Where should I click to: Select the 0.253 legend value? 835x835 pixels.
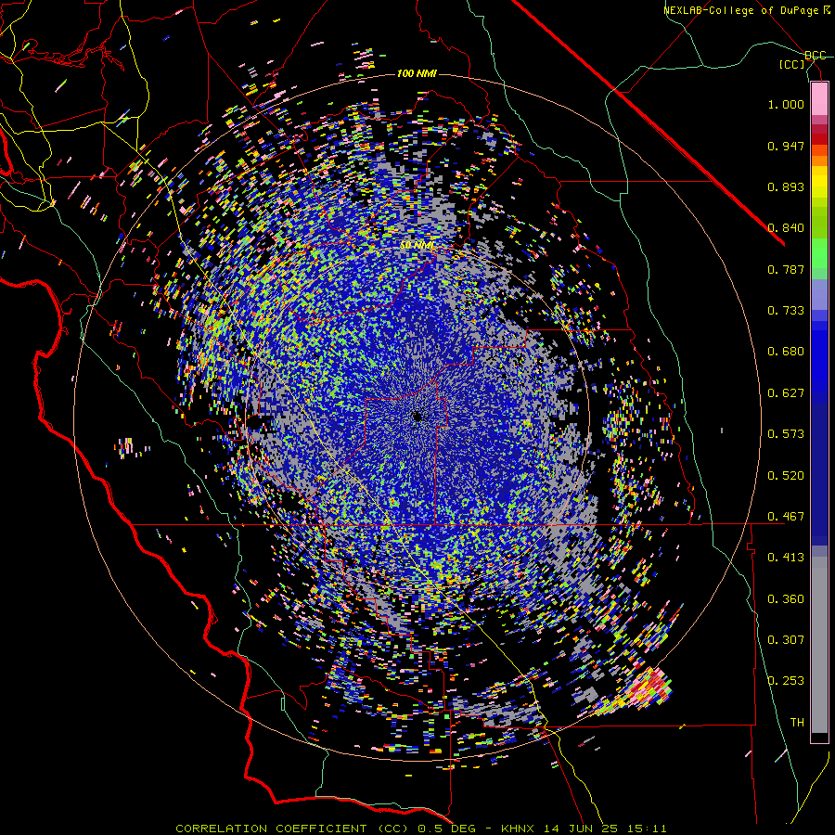click(786, 681)
